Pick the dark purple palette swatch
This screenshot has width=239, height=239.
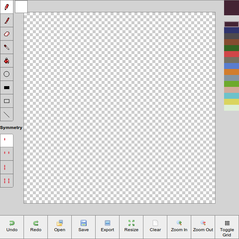coord(232,24)
